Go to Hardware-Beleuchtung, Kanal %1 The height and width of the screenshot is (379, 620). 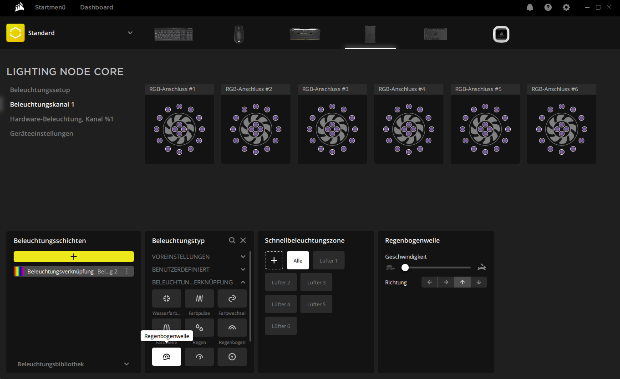(x=62, y=119)
